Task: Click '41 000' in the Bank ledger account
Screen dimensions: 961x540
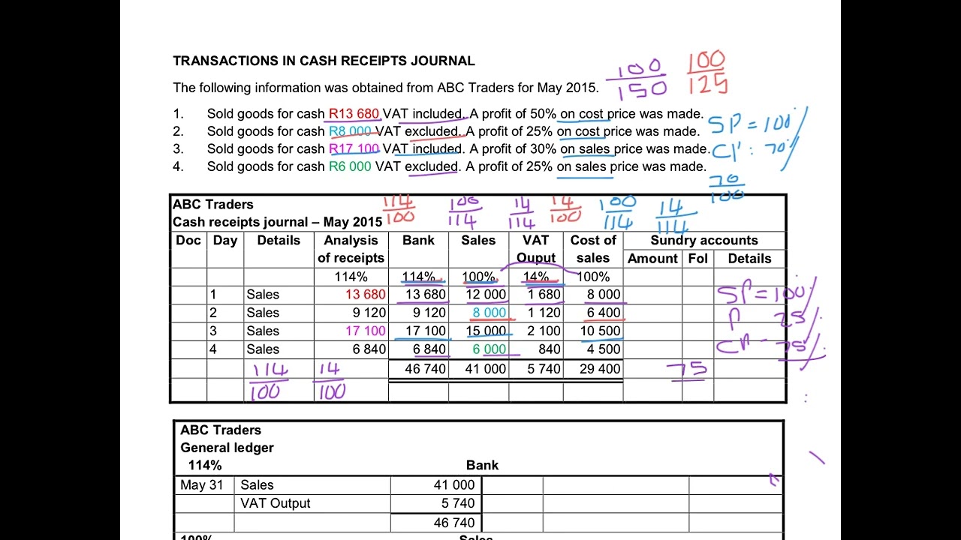Action: (454, 485)
